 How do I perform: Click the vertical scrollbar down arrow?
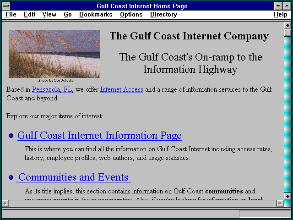pos(288,196)
